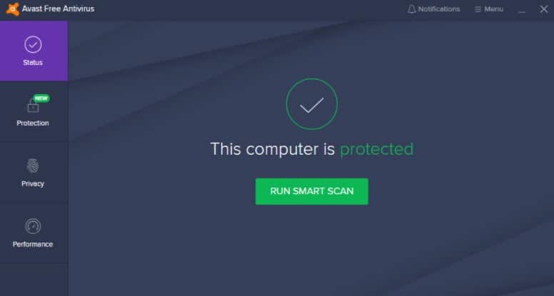Open the Status checkmark icon
This screenshot has height=296, width=554.
coord(33,44)
